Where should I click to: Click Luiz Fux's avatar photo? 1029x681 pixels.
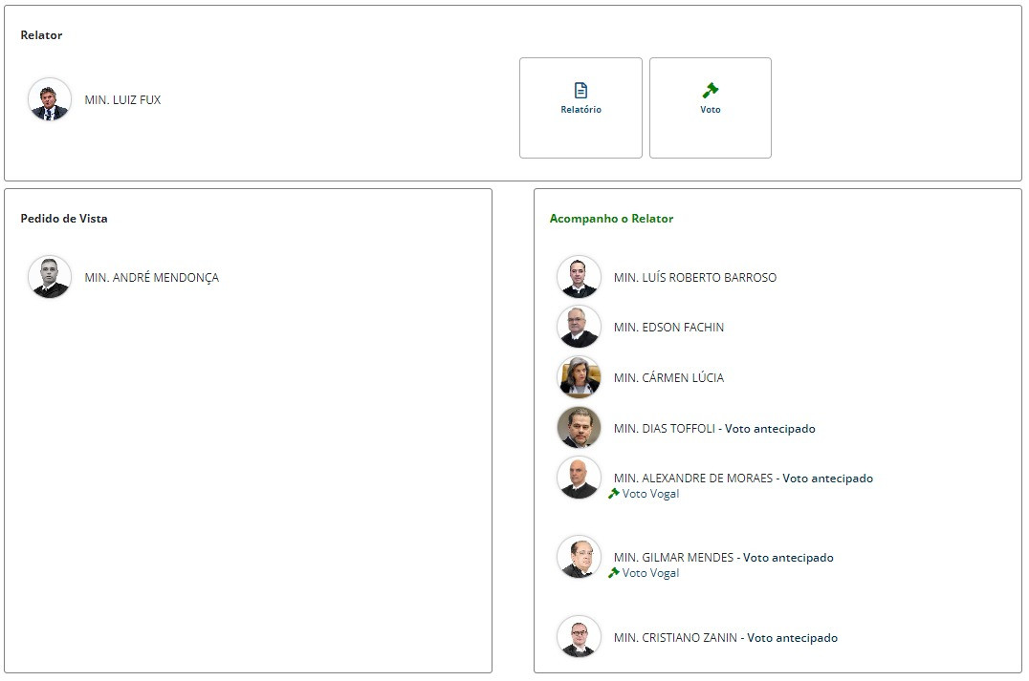pyautogui.click(x=50, y=99)
